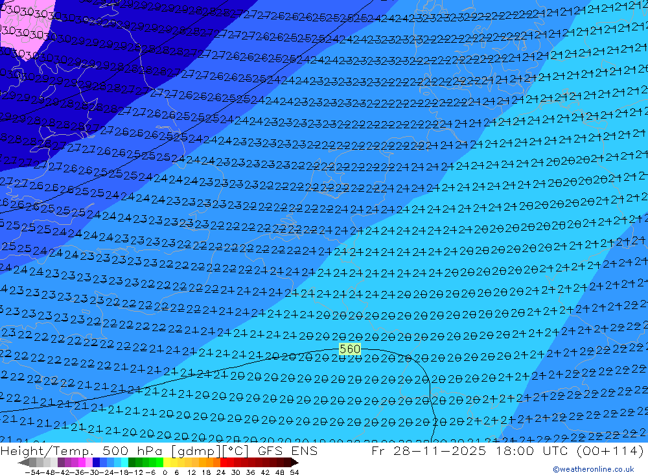This screenshot has height=475, width=648.
Task: Click the '(00+114)' forecast hour text
Action: pos(610,450)
